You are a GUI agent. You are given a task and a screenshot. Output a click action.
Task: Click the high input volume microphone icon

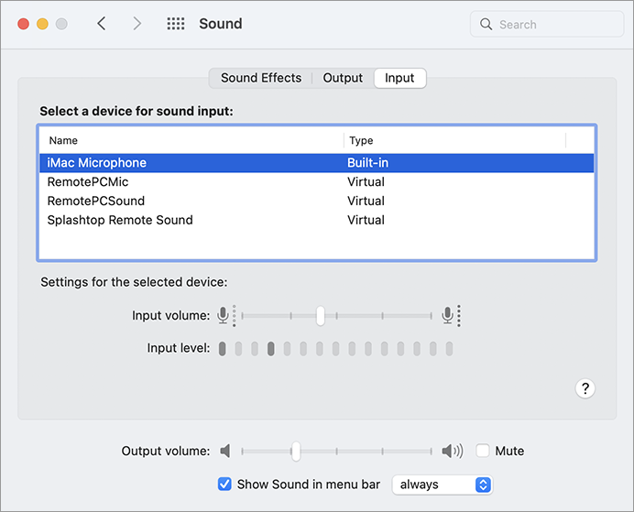(448, 316)
